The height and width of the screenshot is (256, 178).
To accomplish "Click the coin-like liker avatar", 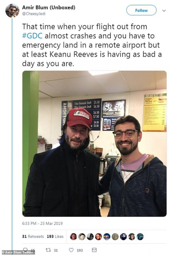I will (115, 237).
